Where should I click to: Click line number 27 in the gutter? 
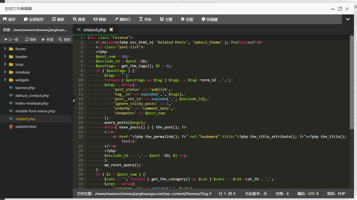coord(81,165)
